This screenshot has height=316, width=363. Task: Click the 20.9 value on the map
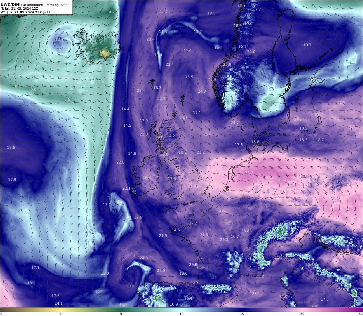point(130,286)
